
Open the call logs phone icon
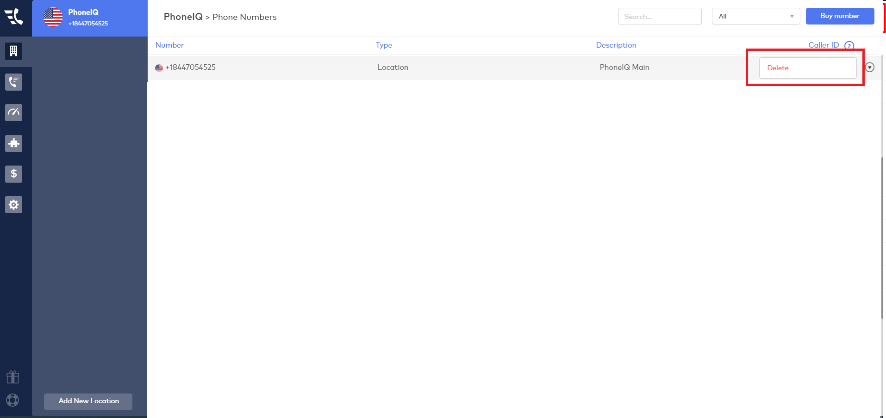pos(13,82)
